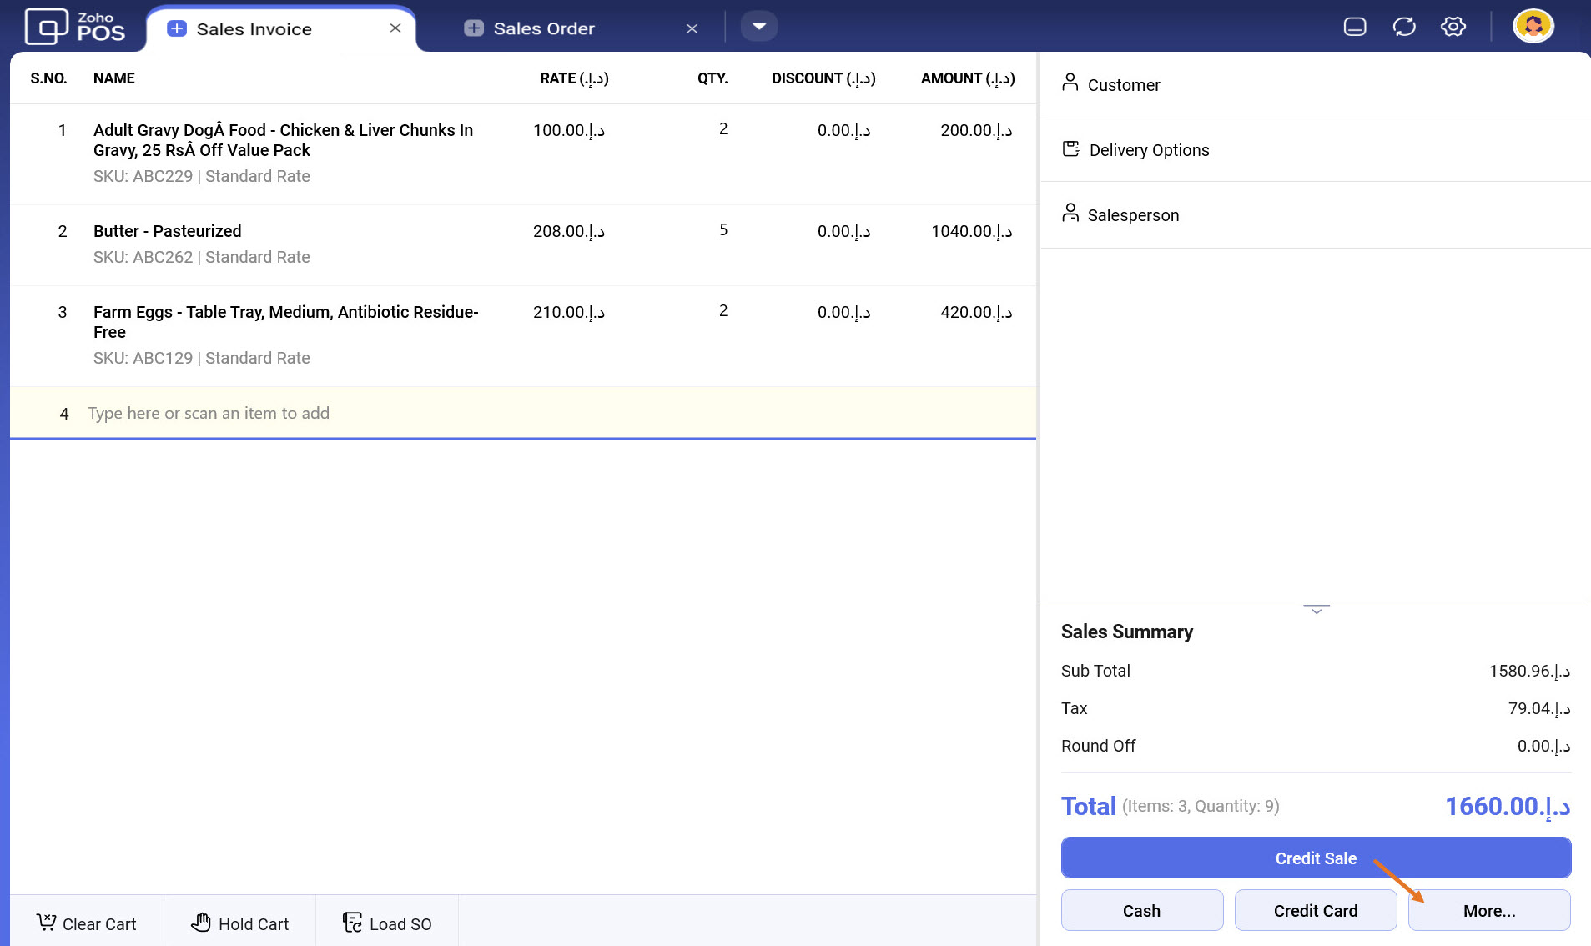Image resolution: width=1591 pixels, height=946 pixels.
Task: Open Delivery Options section
Action: (1148, 150)
